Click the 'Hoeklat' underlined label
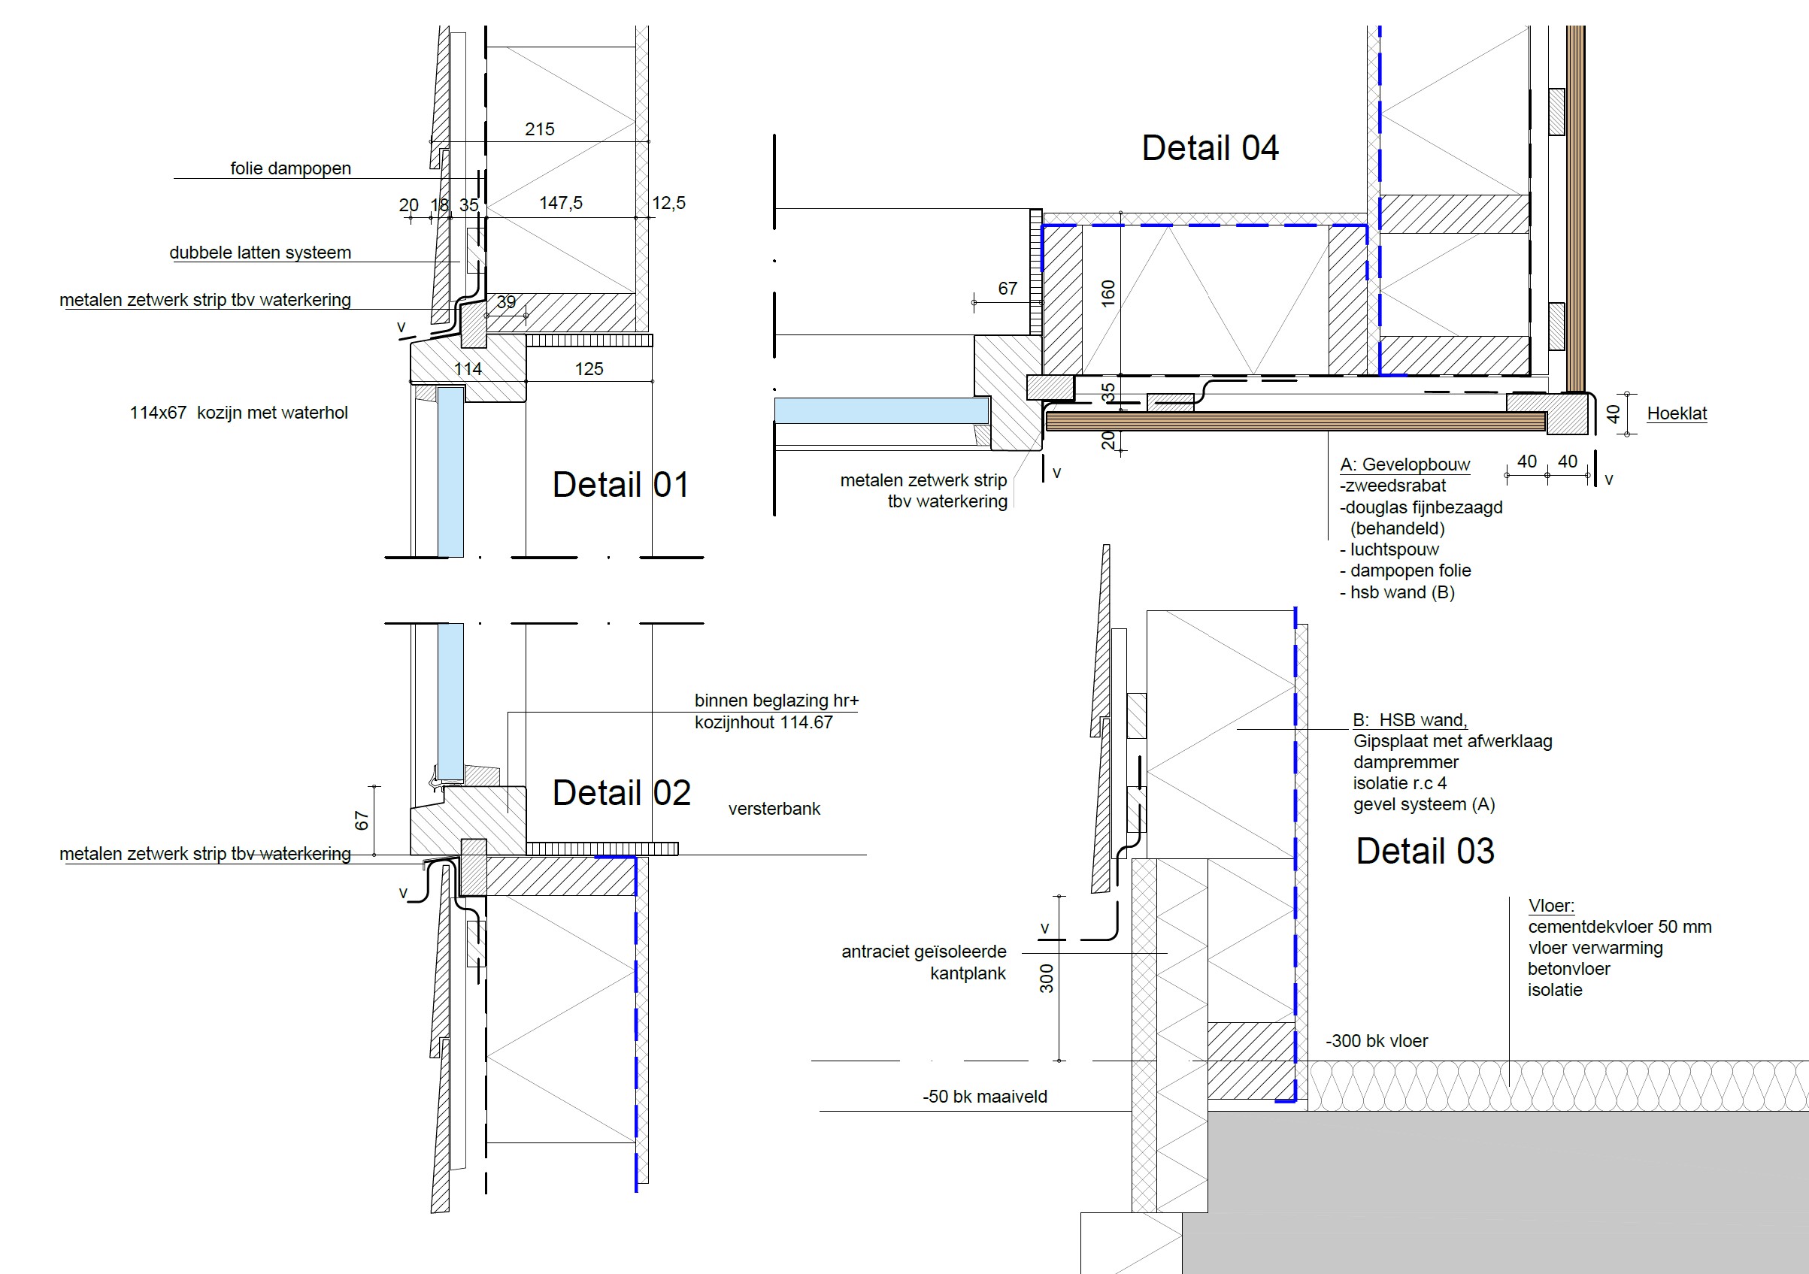The image size is (1809, 1274). 1677,413
